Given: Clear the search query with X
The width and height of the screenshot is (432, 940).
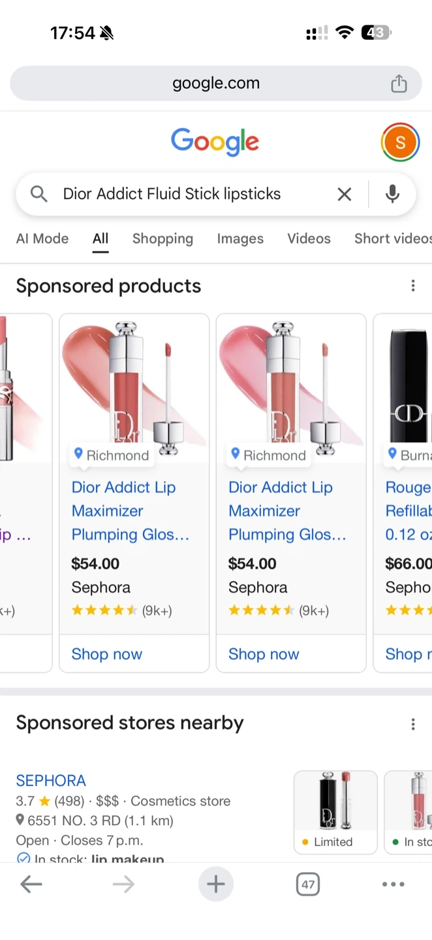Looking at the screenshot, I should pyautogui.click(x=344, y=194).
